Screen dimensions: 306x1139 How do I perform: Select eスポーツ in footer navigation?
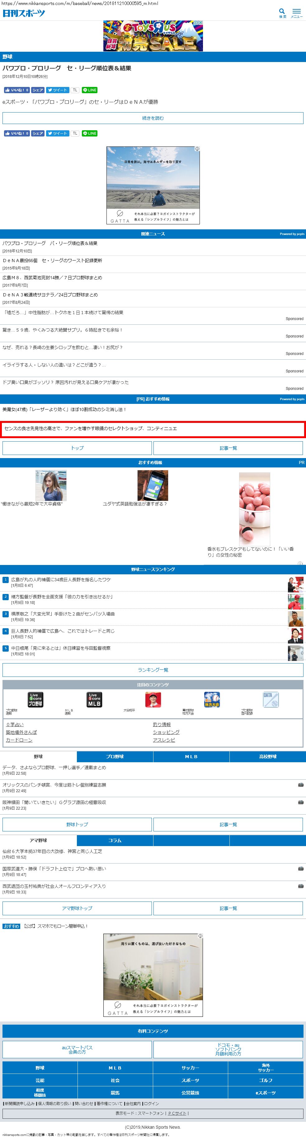266,1092
